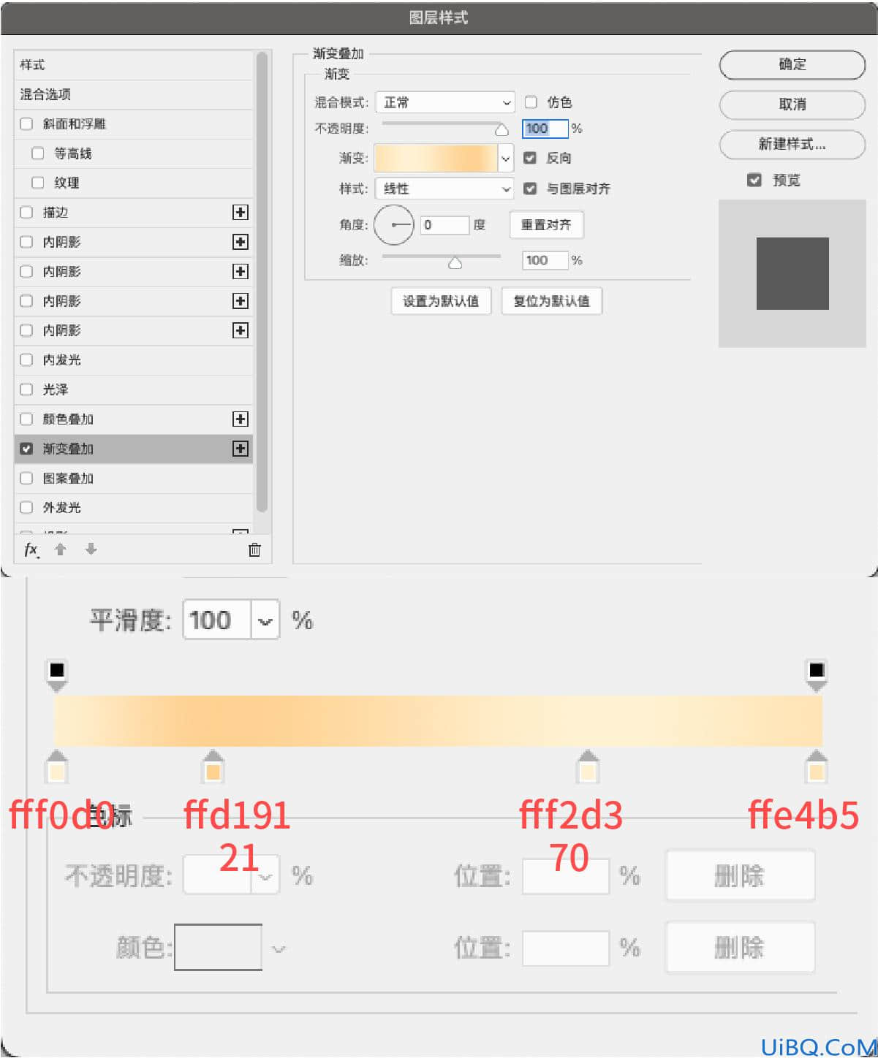Screen dimensions: 878x1058
Task: Enable the 斜面和浮雕 checkbox
Action: pyautogui.click(x=26, y=124)
